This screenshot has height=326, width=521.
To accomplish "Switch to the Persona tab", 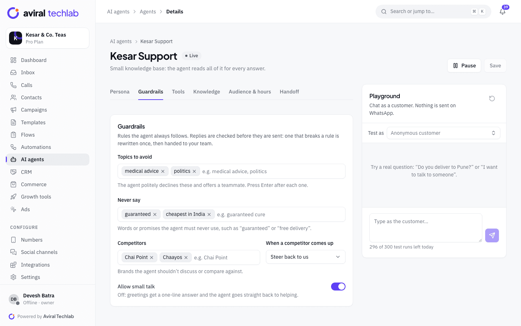I will pyautogui.click(x=120, y=92).
